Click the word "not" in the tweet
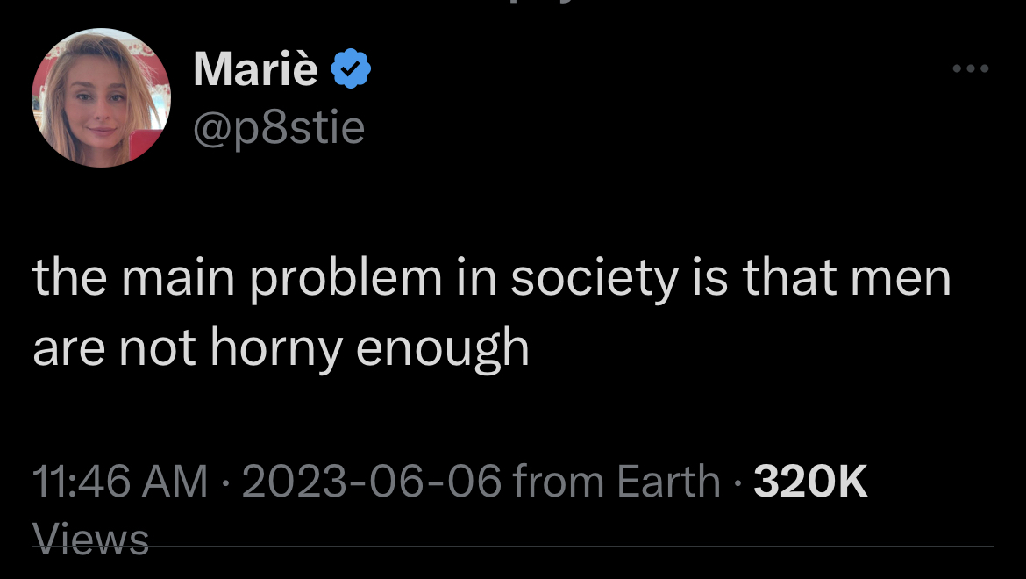Image resolution: width=1026 pixels, height=579 pixels. (158, 348)
